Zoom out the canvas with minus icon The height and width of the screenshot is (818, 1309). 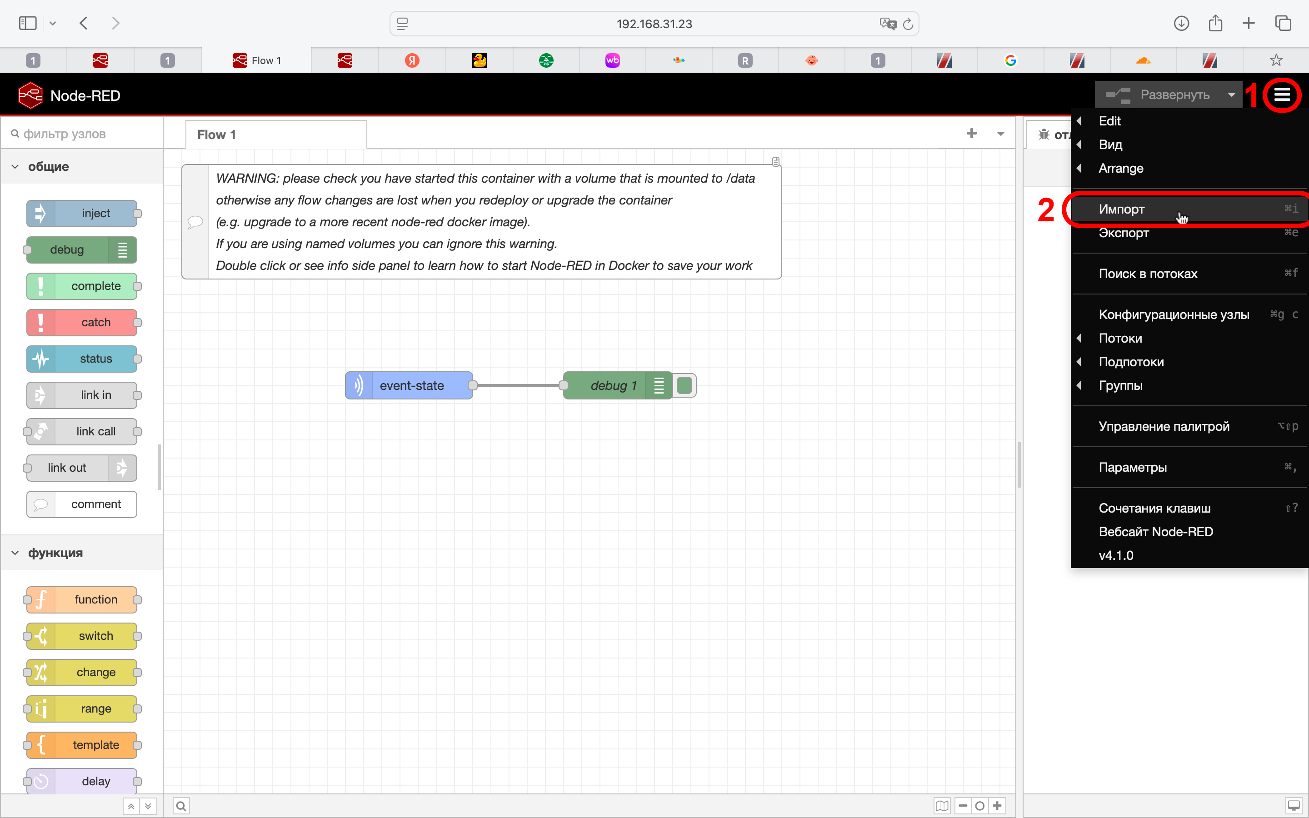pos(963,806)
